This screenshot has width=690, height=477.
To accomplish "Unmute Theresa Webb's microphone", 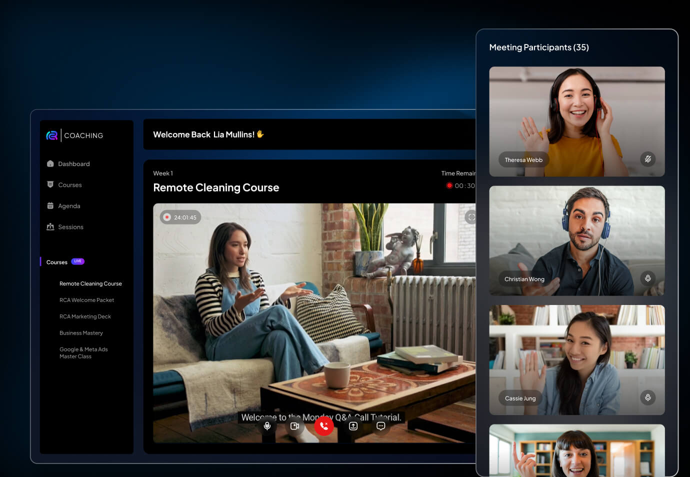I will click(x=647, y=159).
